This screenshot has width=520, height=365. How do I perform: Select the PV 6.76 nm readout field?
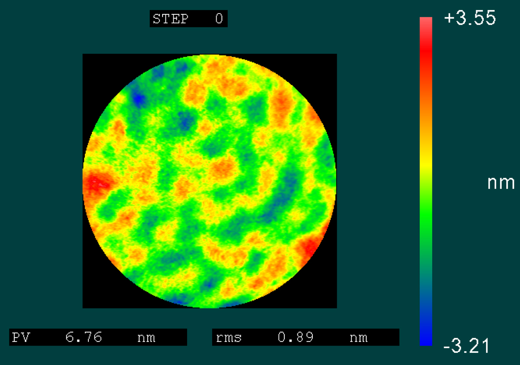pos(98,337)
